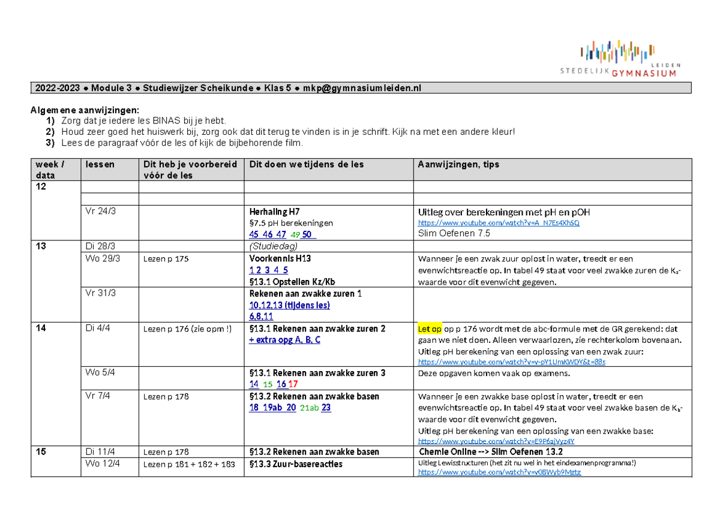This screenshot has height=509, width=720.
Task: Click the 'Dit heb je voorbereid vóór de les' header
Action: [x=191, y=170]
